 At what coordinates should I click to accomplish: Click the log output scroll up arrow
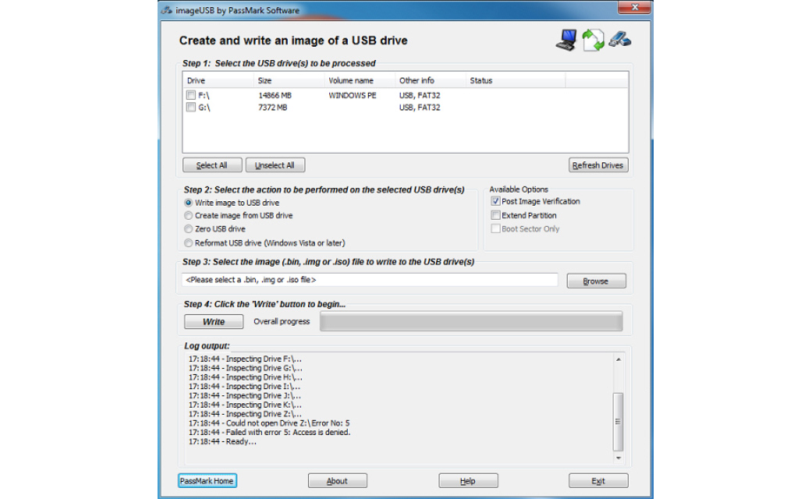point(619,359)
